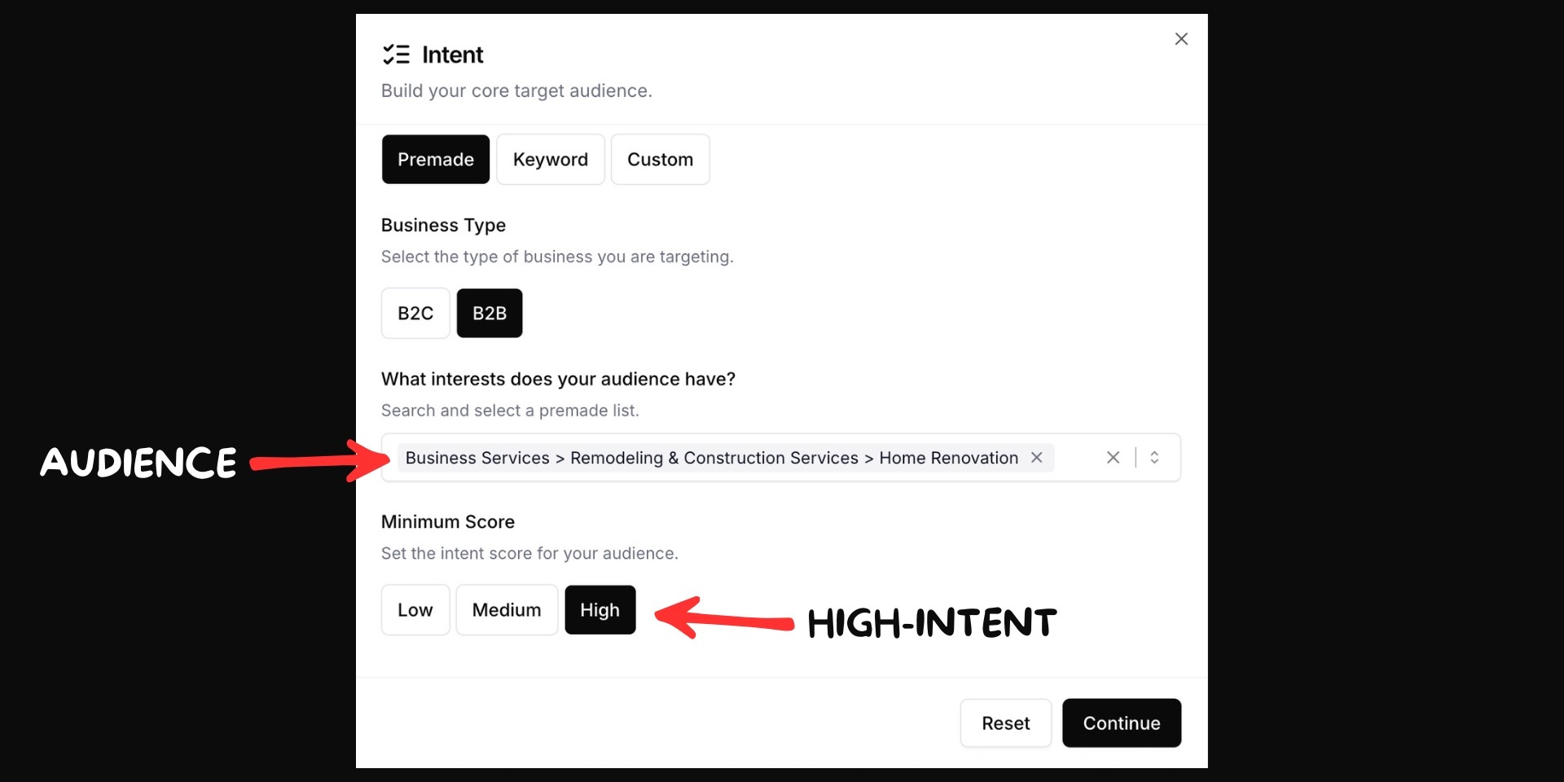Click 'Set the intent score for your audience.' text
The image size is (1564, 782).
529,553
